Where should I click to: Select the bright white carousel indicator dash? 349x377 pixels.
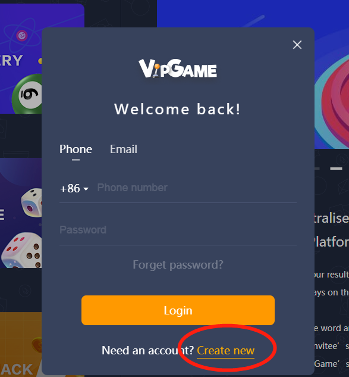tap(336, 169)
